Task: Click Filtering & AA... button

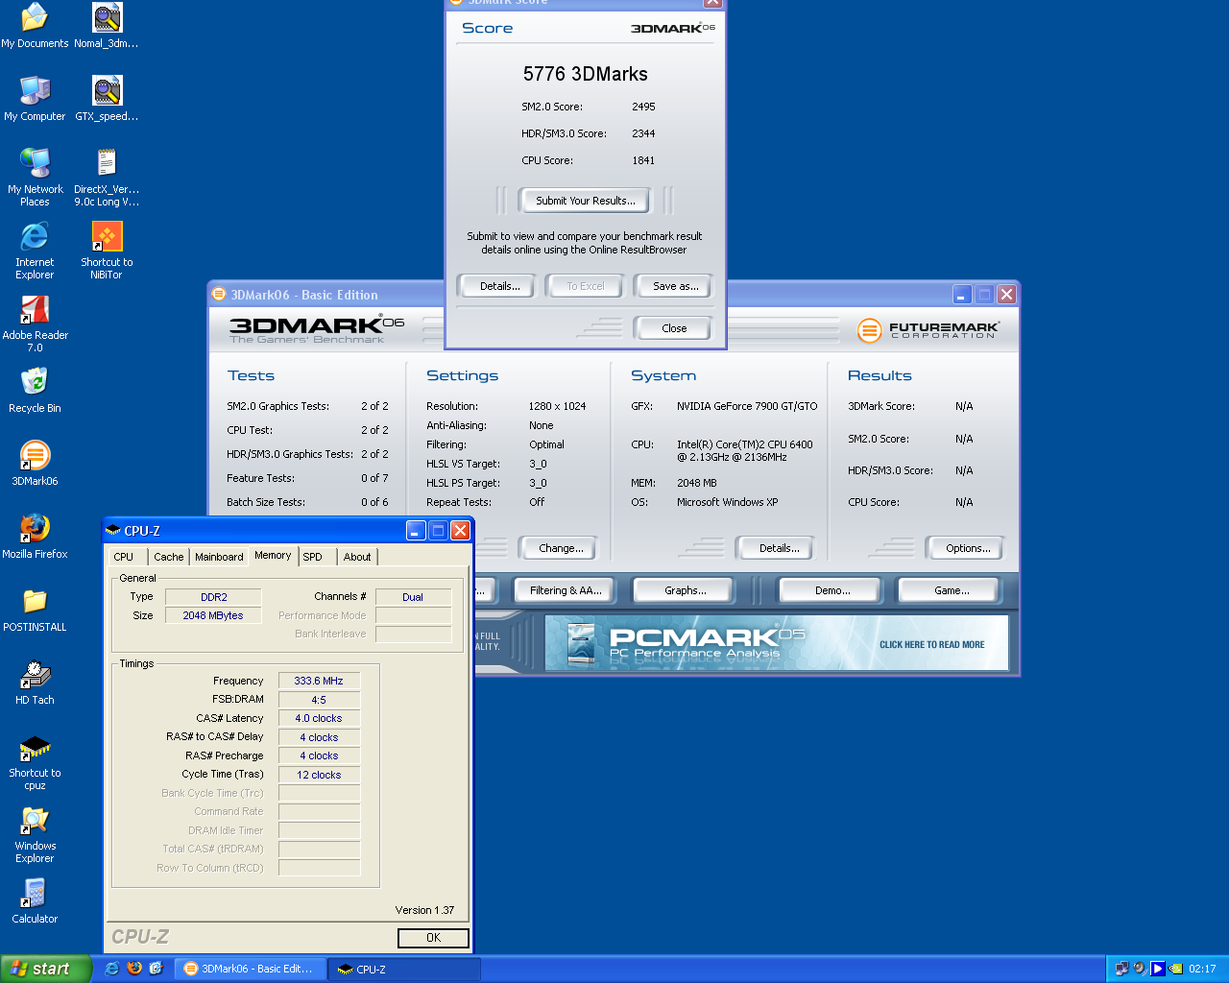Action: [566, 590]
